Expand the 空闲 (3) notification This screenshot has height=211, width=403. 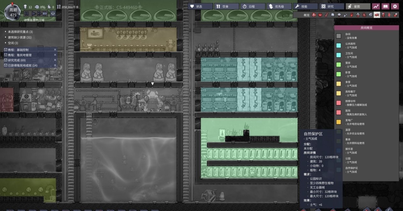[12, 43]
